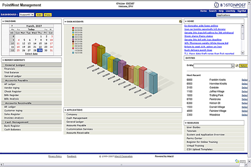
Task: Open the Entity dropdown list
Action: click(233, 66)
